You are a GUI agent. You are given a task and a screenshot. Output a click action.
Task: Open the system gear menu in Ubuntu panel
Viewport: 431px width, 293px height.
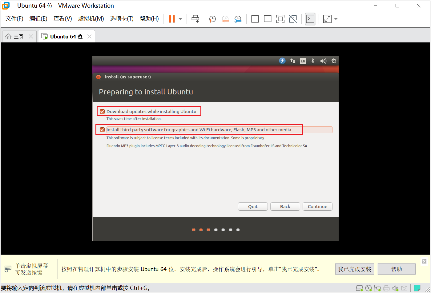click(334, 61)
